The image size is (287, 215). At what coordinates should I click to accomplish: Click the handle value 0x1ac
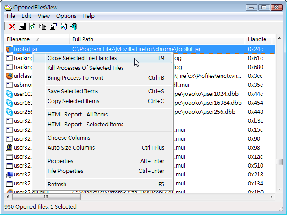[x=255, y=156]
